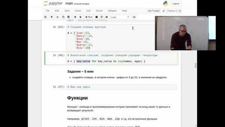This screenshot has height=127, width=225.
Task: Click the heading 'Функции'
Action: click(x=77, y=98)
